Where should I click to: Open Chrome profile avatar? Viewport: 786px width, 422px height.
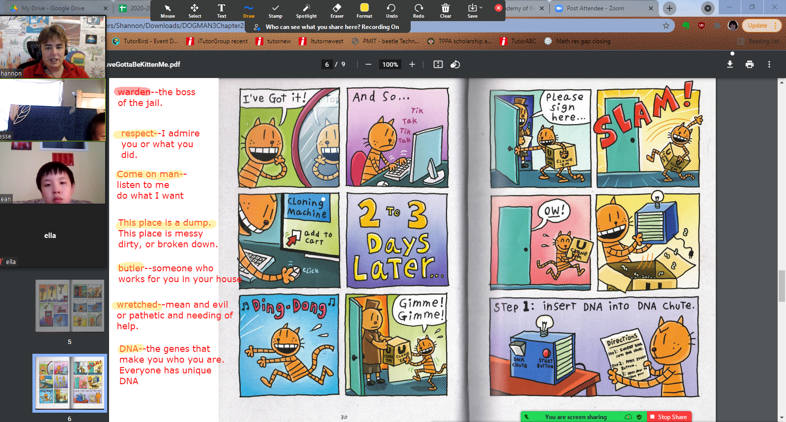point(733,26)
